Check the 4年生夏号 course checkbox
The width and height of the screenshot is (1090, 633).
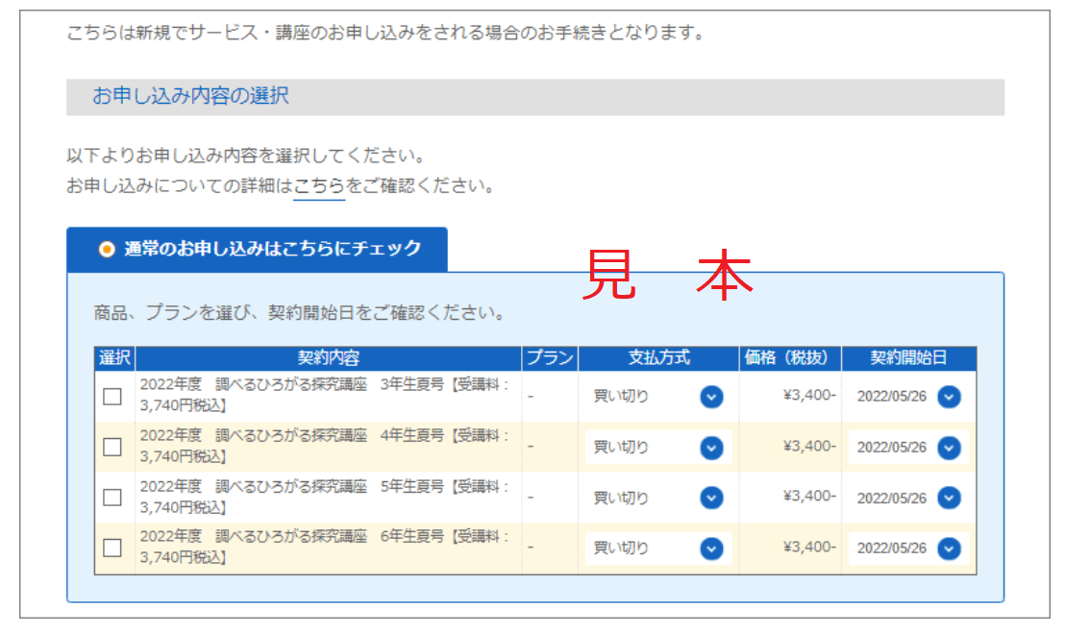click(x=111, y=447)
